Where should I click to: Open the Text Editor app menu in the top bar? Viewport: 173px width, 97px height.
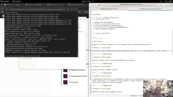[x=17, y=1]
